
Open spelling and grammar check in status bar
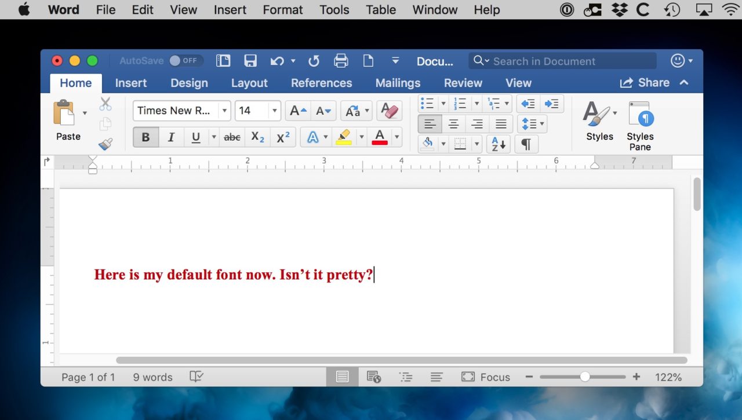tap(197, 377)
